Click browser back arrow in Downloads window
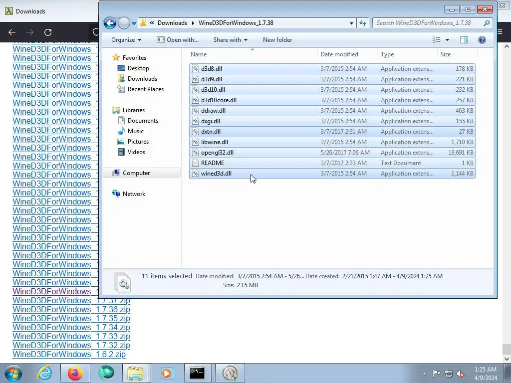511x383 pixels. tap(12, 32)
